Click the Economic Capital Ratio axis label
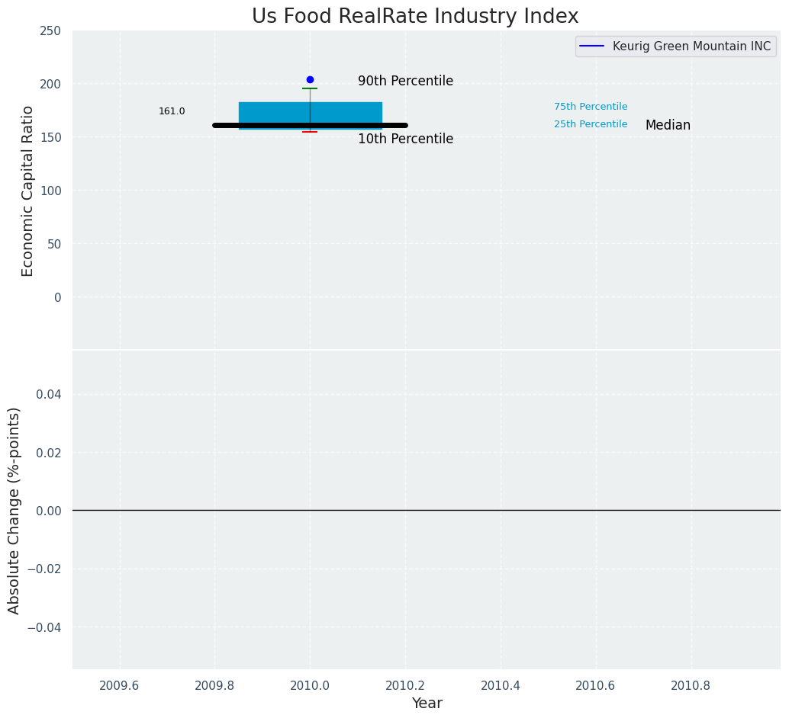Viewport: 789px width, 718px height. point(27,191)
